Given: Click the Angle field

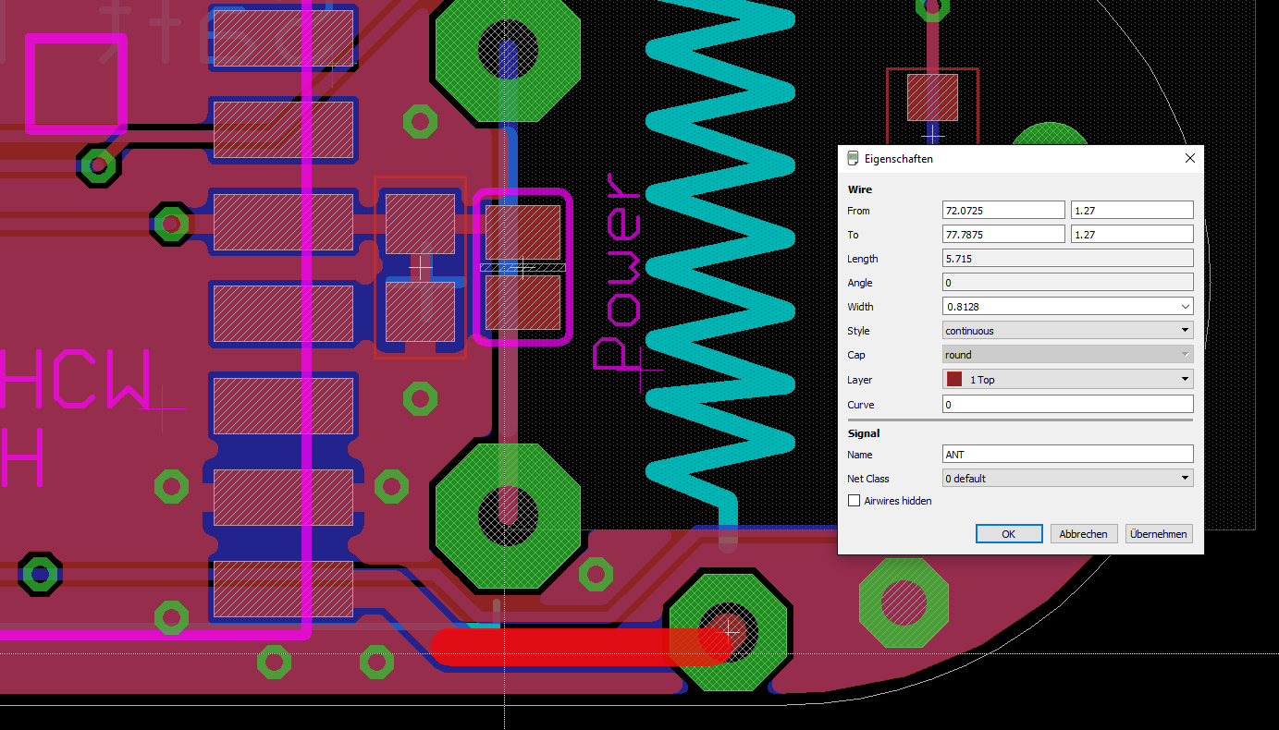Looking at the screenshot, I should (x=1068, y=283).
